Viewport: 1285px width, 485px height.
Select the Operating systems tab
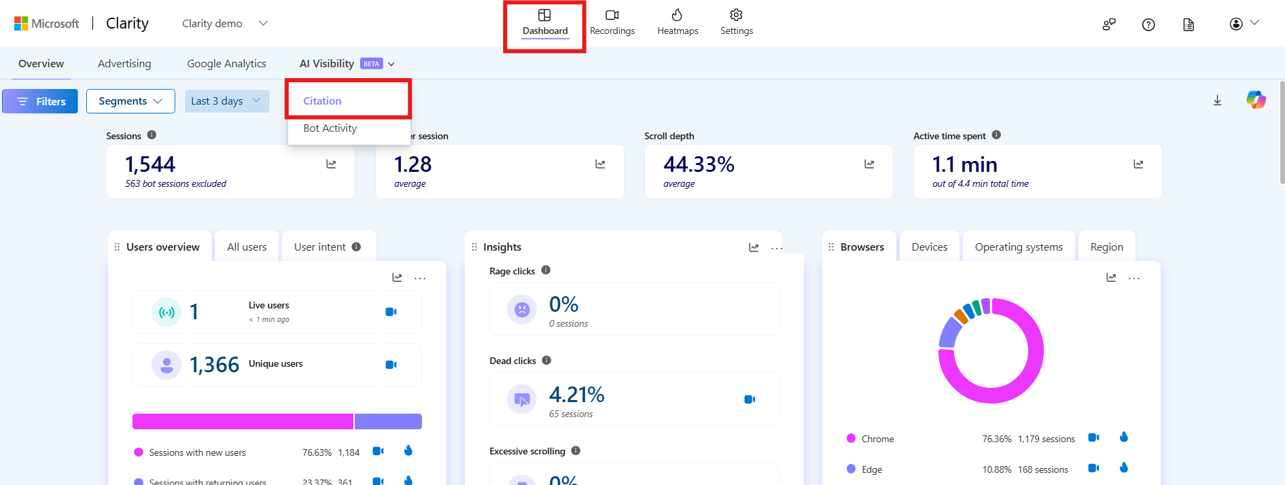pyautogui.click(x=1019, y=247)
